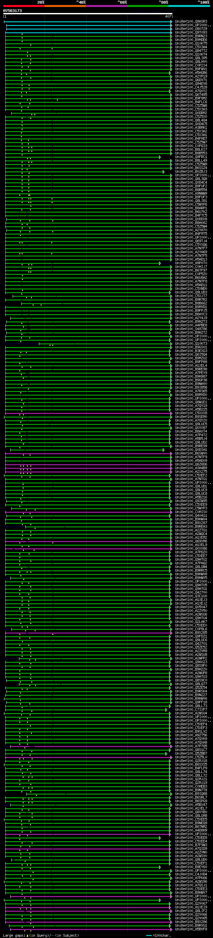
Task: Select the UniRef100_Q9LUD3 label
Action: [x=191, y=292]
